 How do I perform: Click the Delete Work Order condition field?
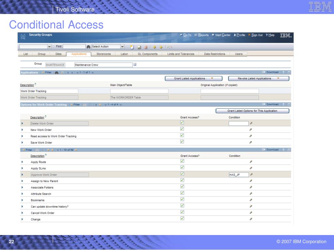pyautogui.click(x=238, y=123)
